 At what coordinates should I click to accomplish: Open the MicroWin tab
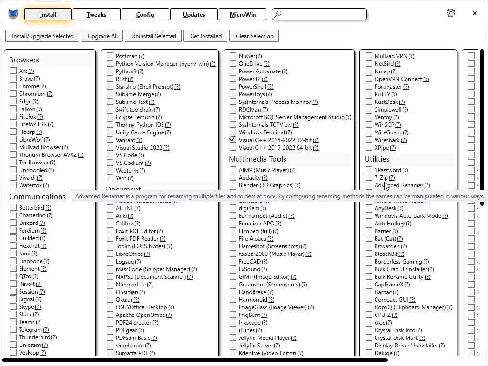(243, 14)
